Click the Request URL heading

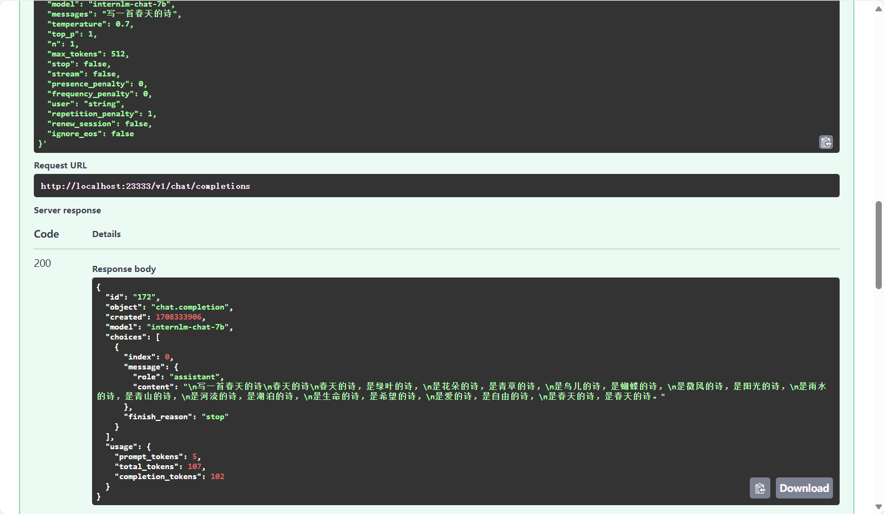click(x=60, y=165)
